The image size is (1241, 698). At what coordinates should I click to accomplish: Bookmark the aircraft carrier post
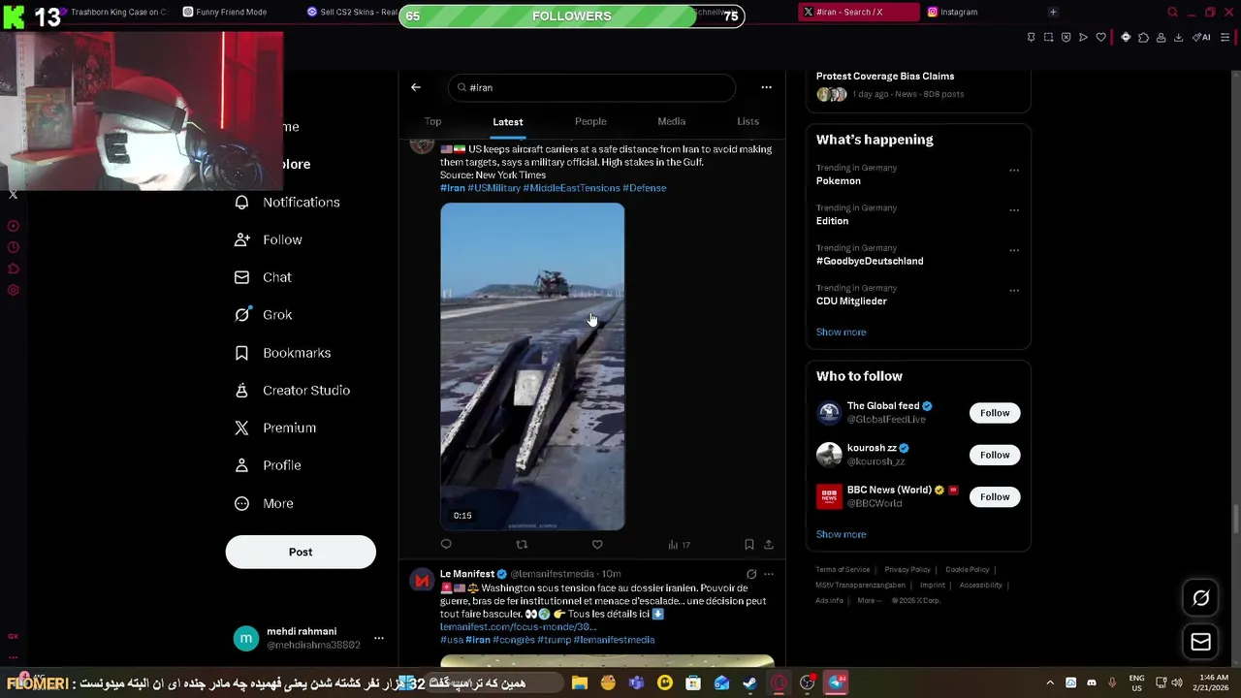coord(748,545)
